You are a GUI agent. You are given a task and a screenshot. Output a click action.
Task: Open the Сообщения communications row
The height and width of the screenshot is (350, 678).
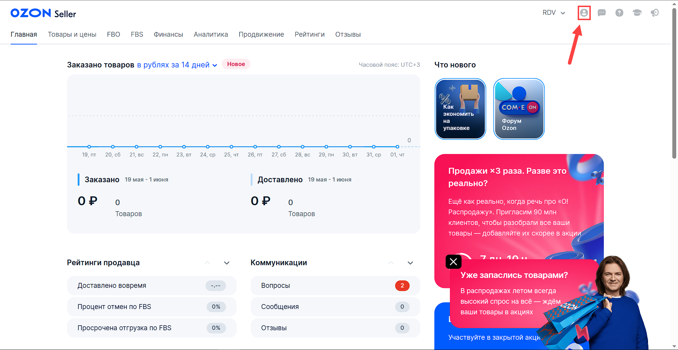click(x=335, y=307)
